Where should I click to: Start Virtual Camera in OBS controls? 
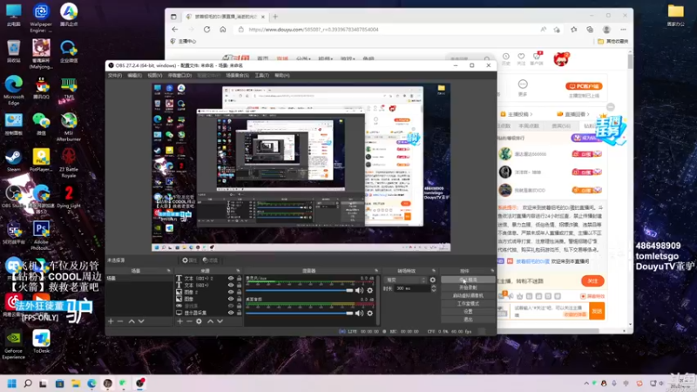pos(468,295)
